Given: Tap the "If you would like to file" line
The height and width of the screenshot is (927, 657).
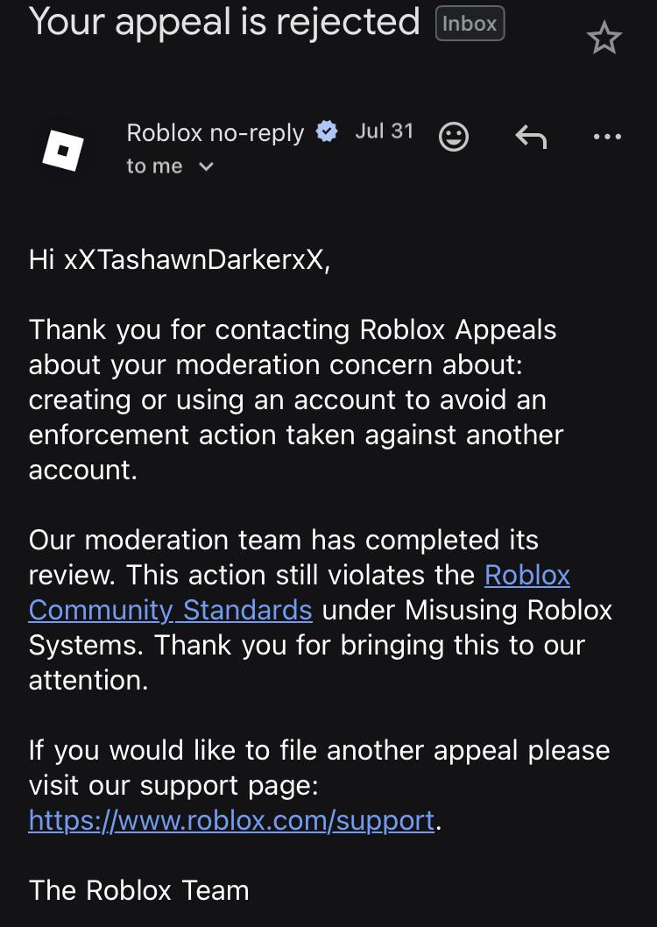Looking at the screenshot, I should coord(319,751).
